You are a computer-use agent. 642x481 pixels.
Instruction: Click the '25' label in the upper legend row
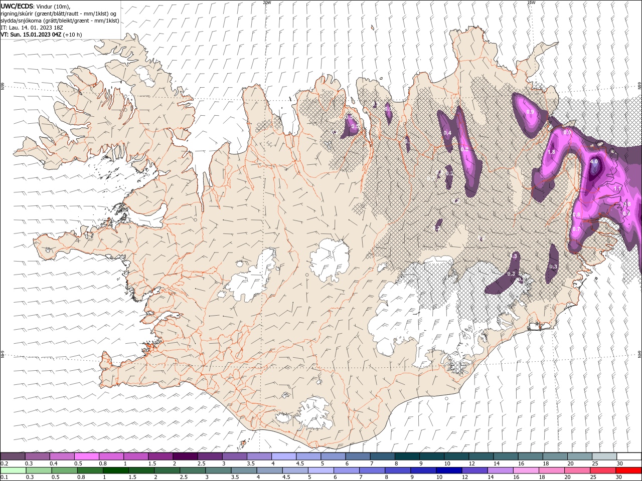(595, 463)
